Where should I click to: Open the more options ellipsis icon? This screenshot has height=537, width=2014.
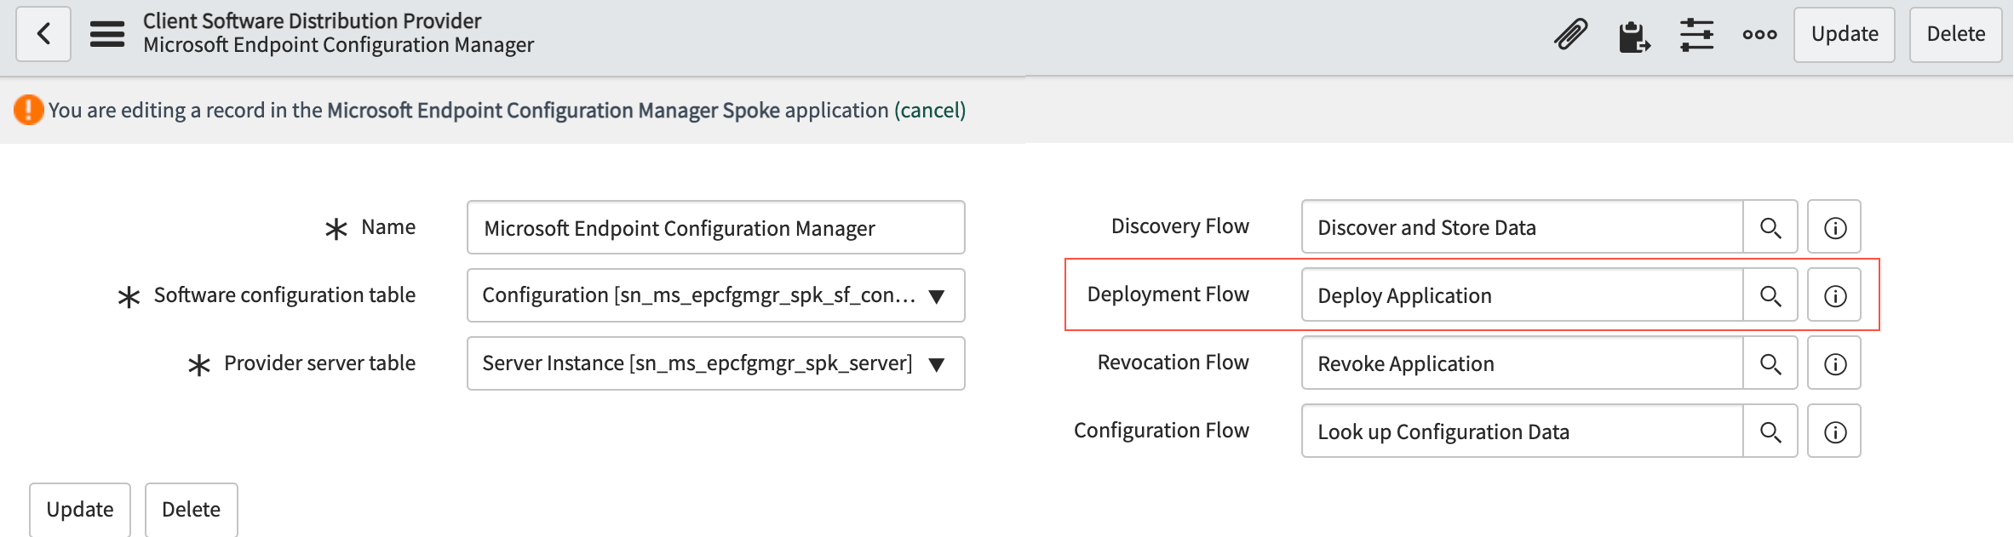(1759, 35)
